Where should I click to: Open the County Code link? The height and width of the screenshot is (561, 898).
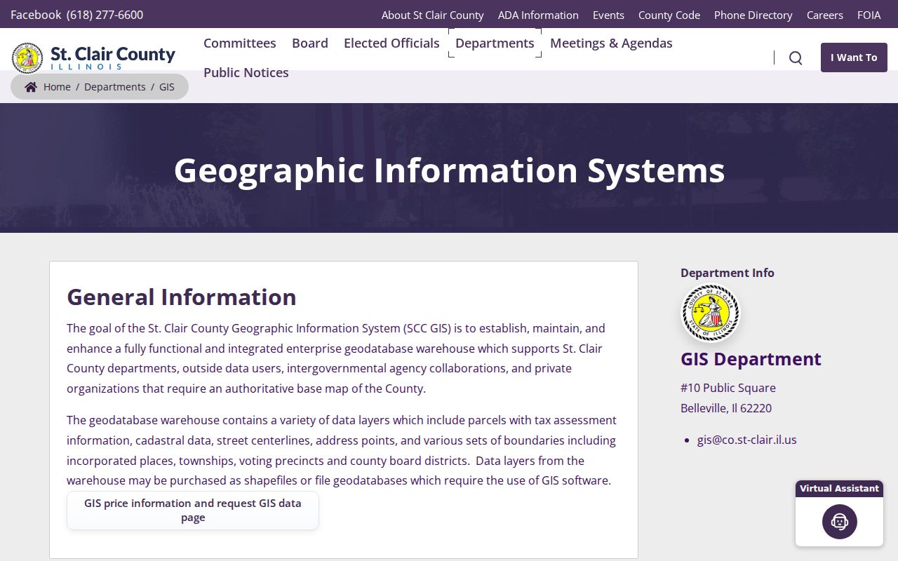(669, 15)
